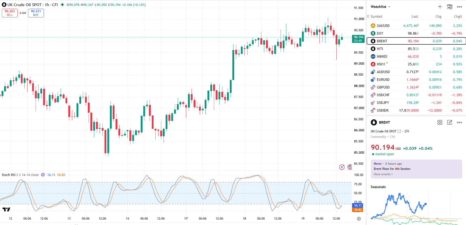The width and height of the screenshot is (466, 225).
Task: Click the US flag economic events icon
Action: 350,167
